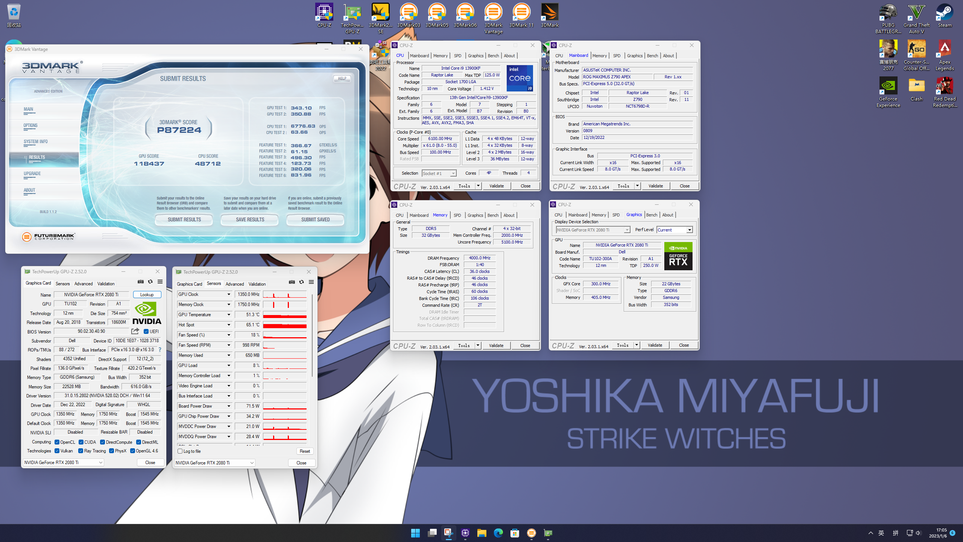963x542 pixels.
Task: Expand the GPU Temperature sensor dropdown
Action: coord(228,315)
